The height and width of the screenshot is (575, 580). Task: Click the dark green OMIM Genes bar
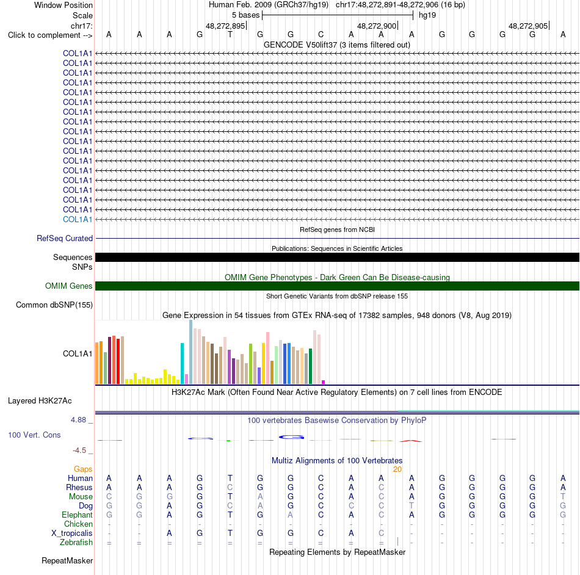[337, 286]
